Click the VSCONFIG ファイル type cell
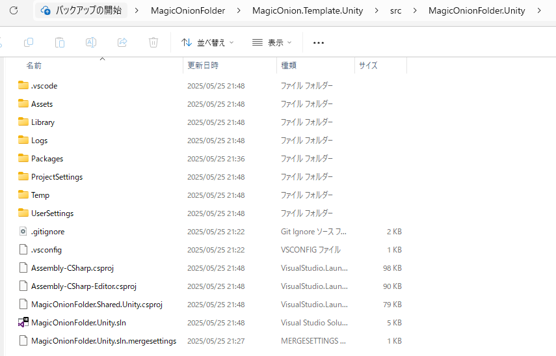Viewport: 556px width, 356px height. click(311, 249)
